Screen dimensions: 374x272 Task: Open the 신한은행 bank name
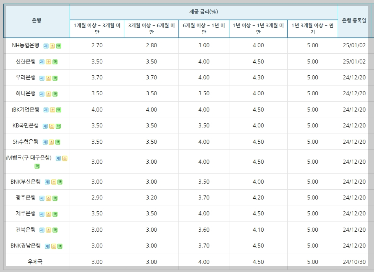pos(26,61)
